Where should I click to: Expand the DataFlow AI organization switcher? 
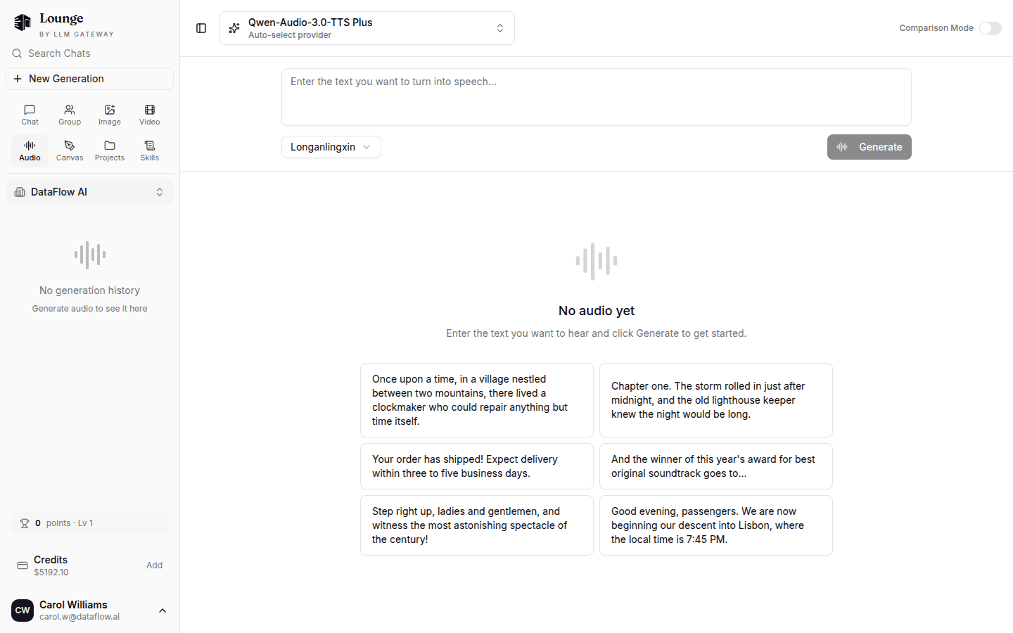click(x=89, y=192)
